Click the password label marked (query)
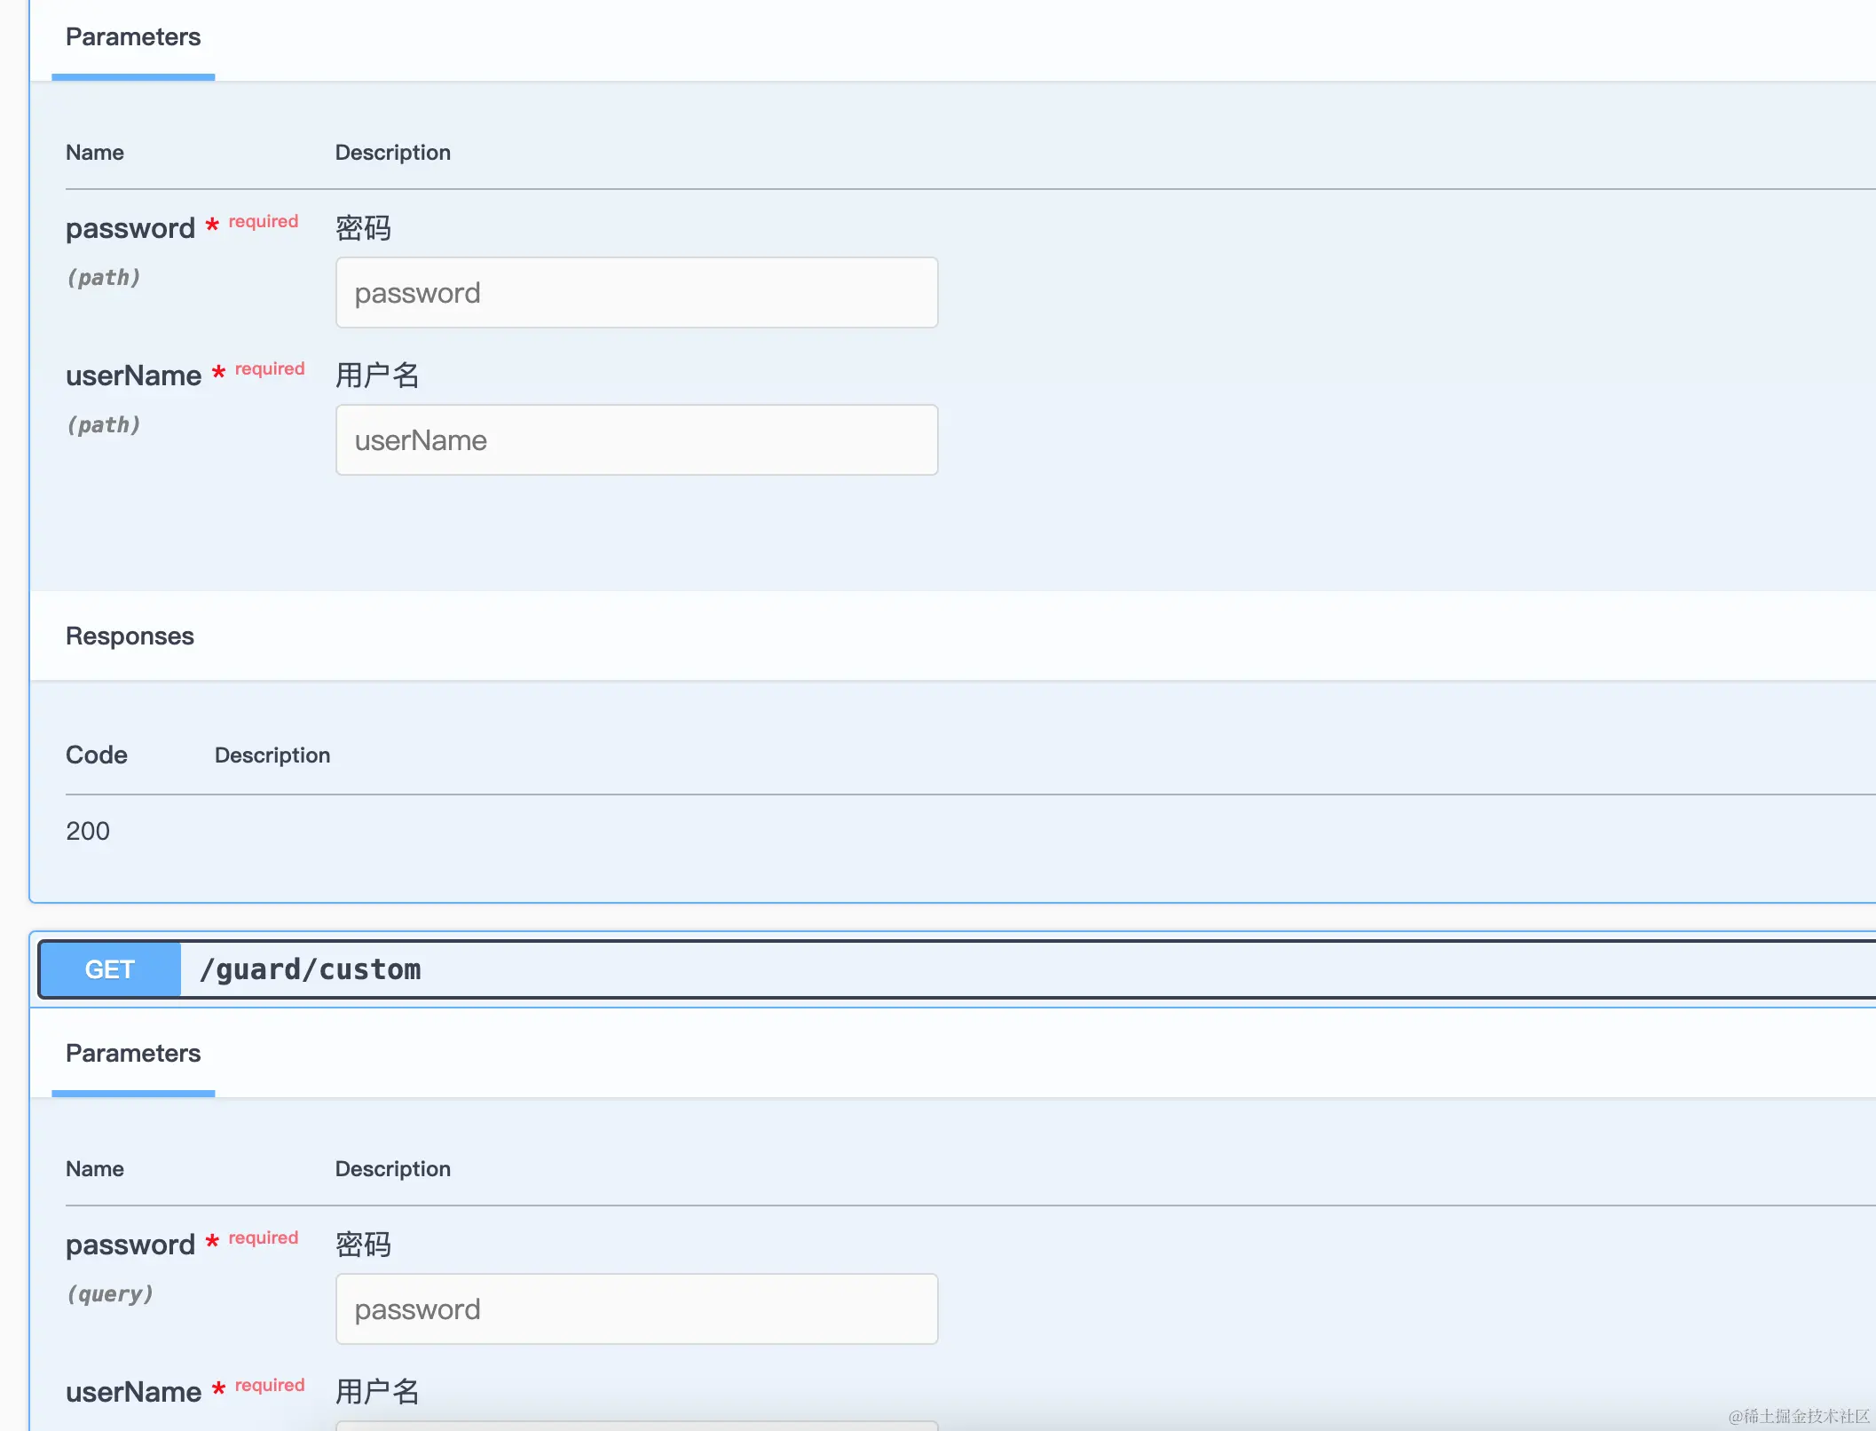Viewport: 1876px width, 1431px height. click(130, 1245)
